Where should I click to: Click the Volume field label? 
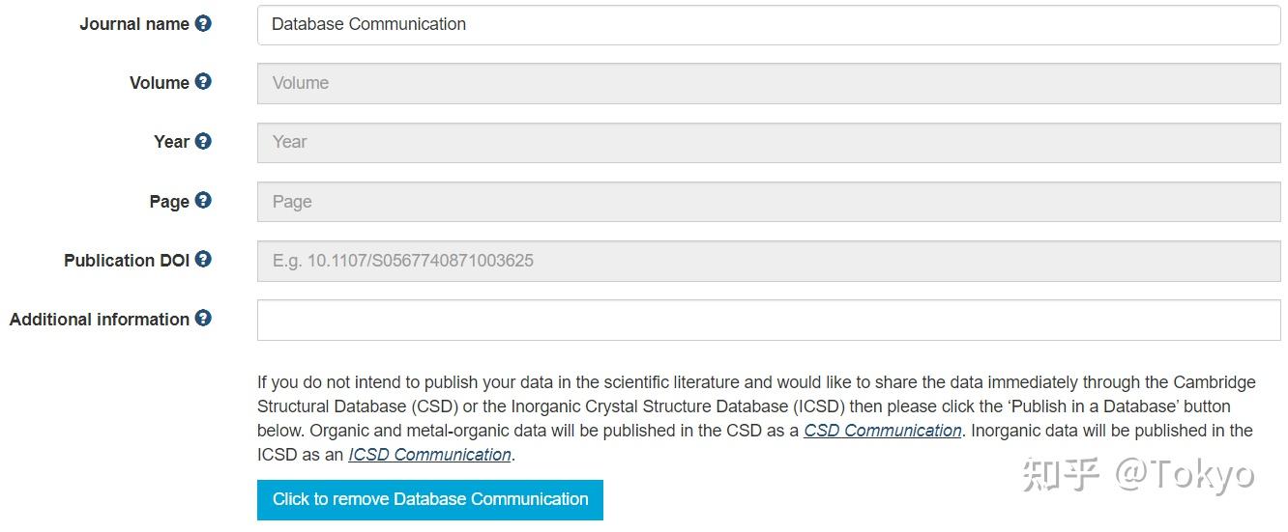pyautogui.click(x=159, y=83)
